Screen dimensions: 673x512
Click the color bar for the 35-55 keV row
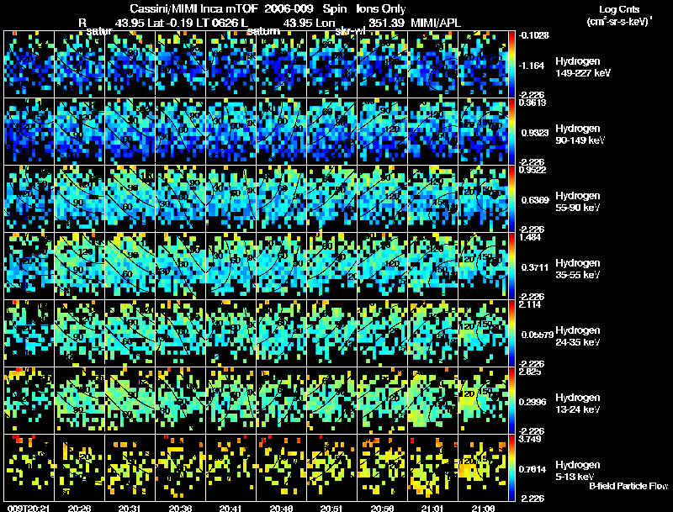[x=511, y=267]
